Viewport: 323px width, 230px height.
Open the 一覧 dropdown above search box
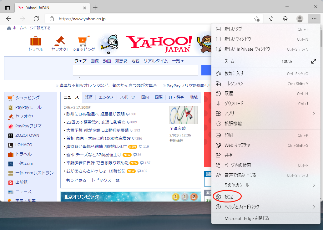[x=178, y=61]
